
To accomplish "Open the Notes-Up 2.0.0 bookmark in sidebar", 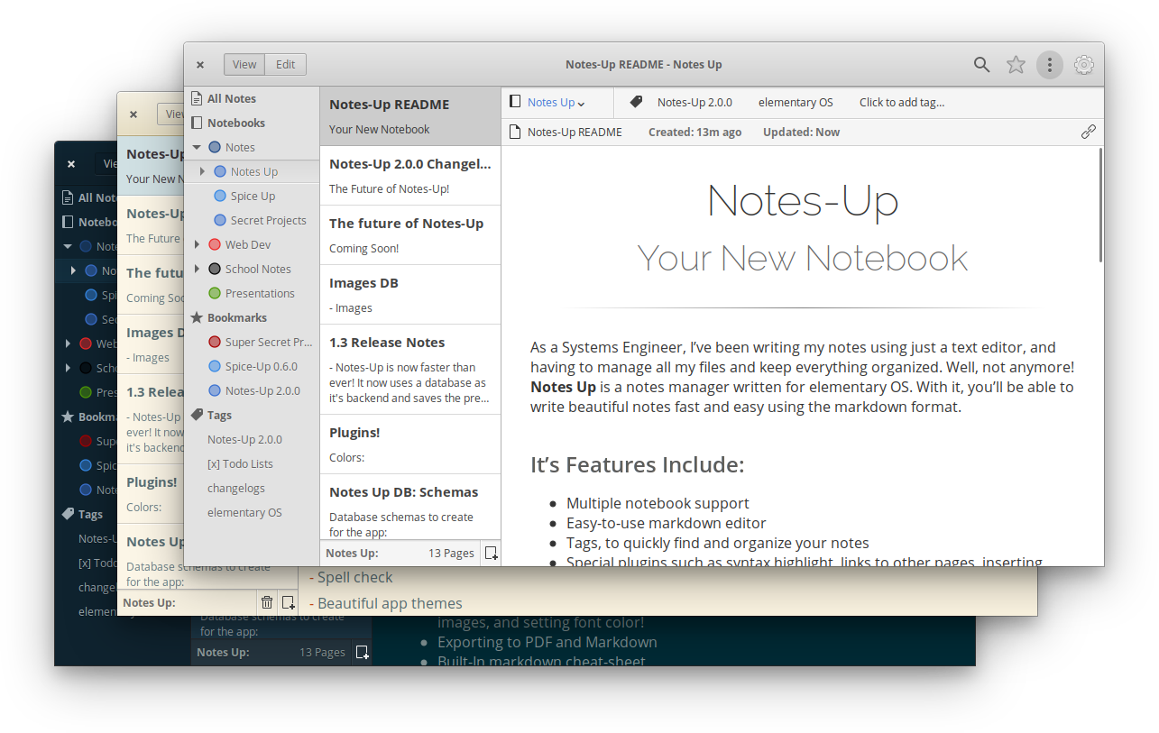I will (262, 390).
